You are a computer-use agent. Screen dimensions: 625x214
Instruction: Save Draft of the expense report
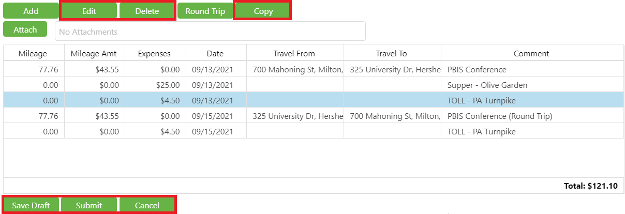31,205
